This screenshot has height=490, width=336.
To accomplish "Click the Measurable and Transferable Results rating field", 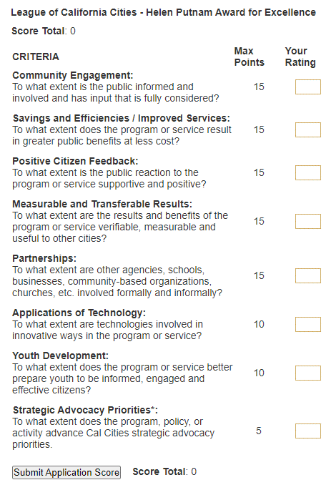I will (x=308, y=221).
